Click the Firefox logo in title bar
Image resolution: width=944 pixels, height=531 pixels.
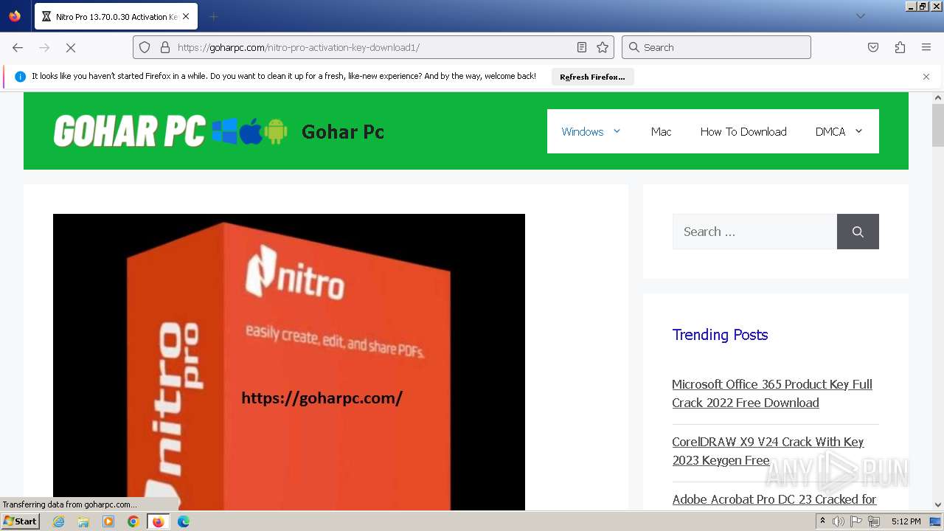(15, 15)
